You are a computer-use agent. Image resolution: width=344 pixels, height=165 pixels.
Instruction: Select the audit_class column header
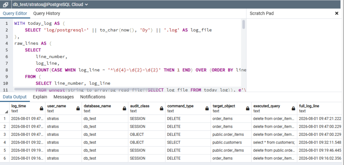coord(147,108)
